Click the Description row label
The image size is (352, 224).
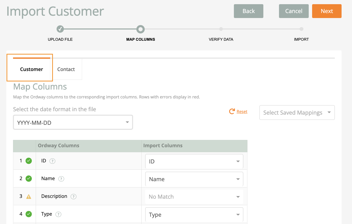[54, 196]
